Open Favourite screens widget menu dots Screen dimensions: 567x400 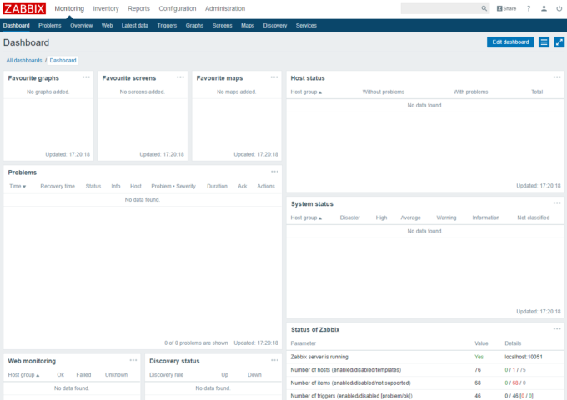point(180,77)
